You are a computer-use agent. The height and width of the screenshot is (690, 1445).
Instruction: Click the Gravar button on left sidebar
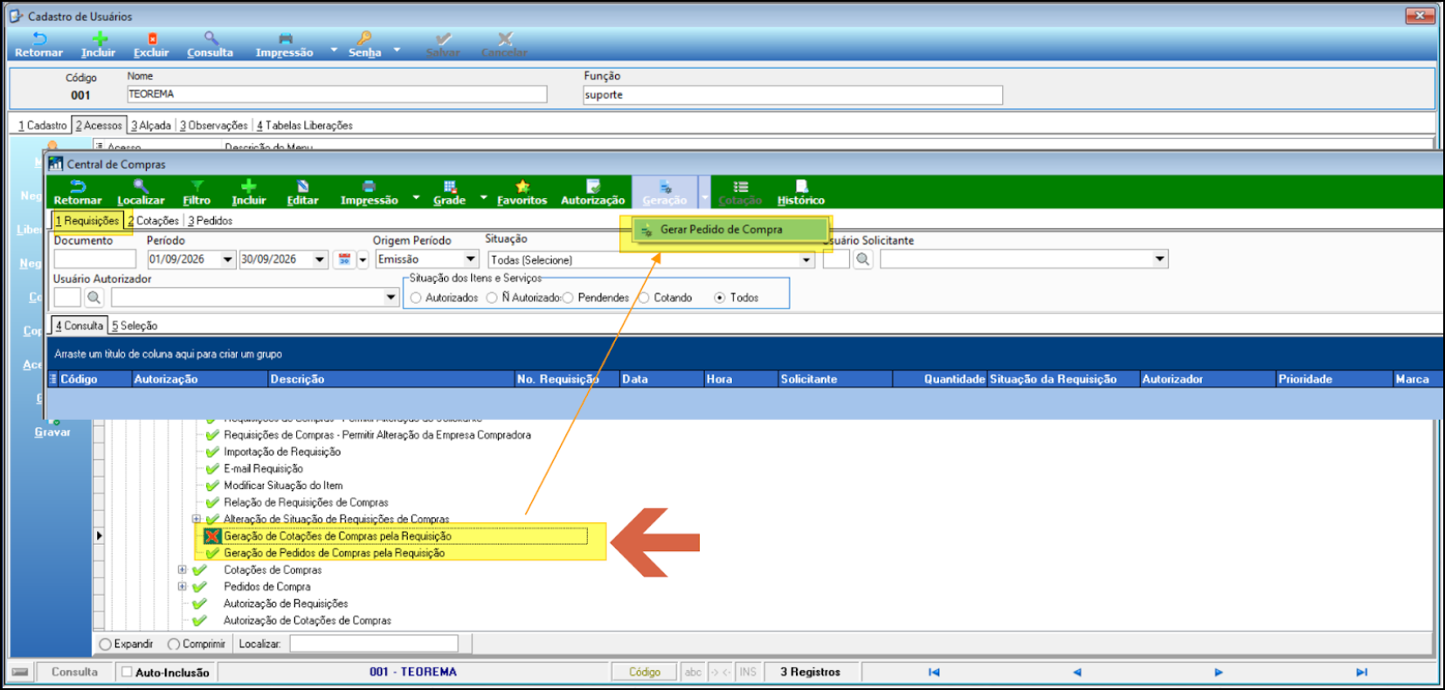[x=52, y=431]
